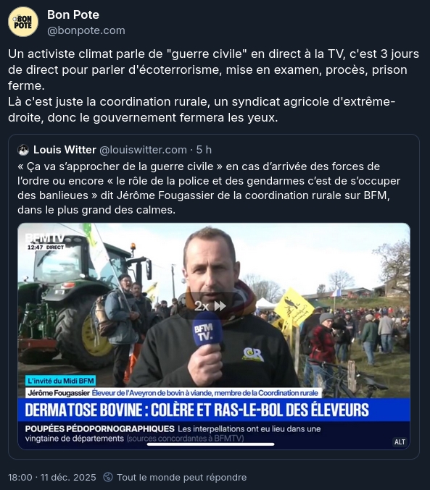Click the double-arrow fast-forward icon

pyautogui.click(x=220, y=306)
